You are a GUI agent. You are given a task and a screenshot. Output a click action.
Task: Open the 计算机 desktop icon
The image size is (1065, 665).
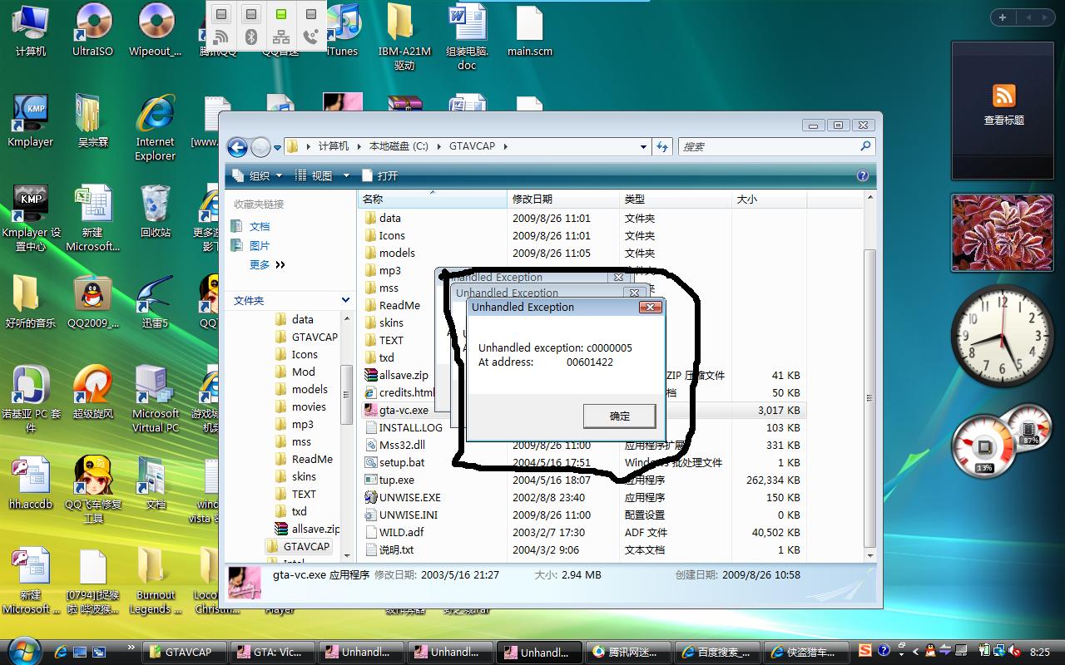tap(30, 31)
